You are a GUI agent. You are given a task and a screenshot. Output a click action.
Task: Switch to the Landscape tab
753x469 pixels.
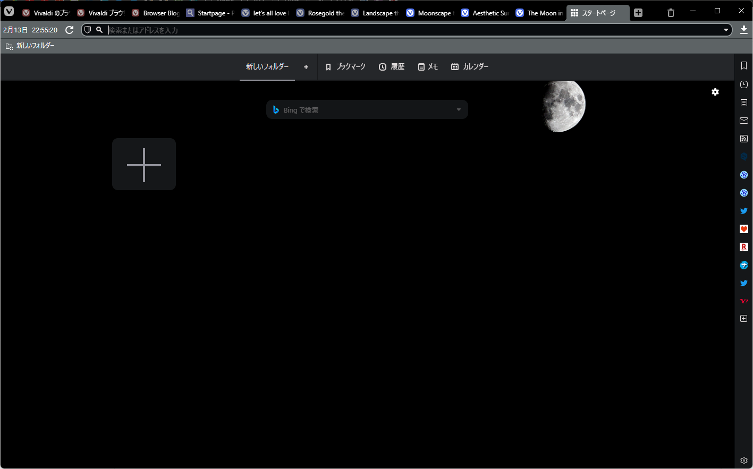click(375, 13)
